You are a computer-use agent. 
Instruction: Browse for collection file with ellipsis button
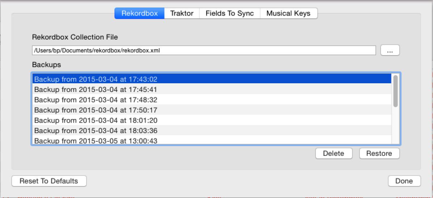tap(390, 51)
